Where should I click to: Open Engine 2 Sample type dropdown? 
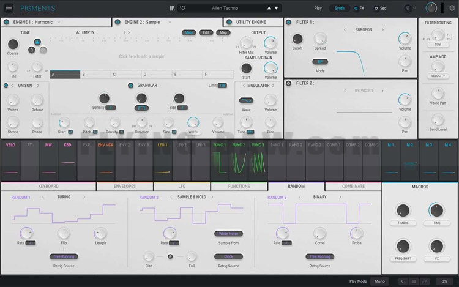click(170, 22)
